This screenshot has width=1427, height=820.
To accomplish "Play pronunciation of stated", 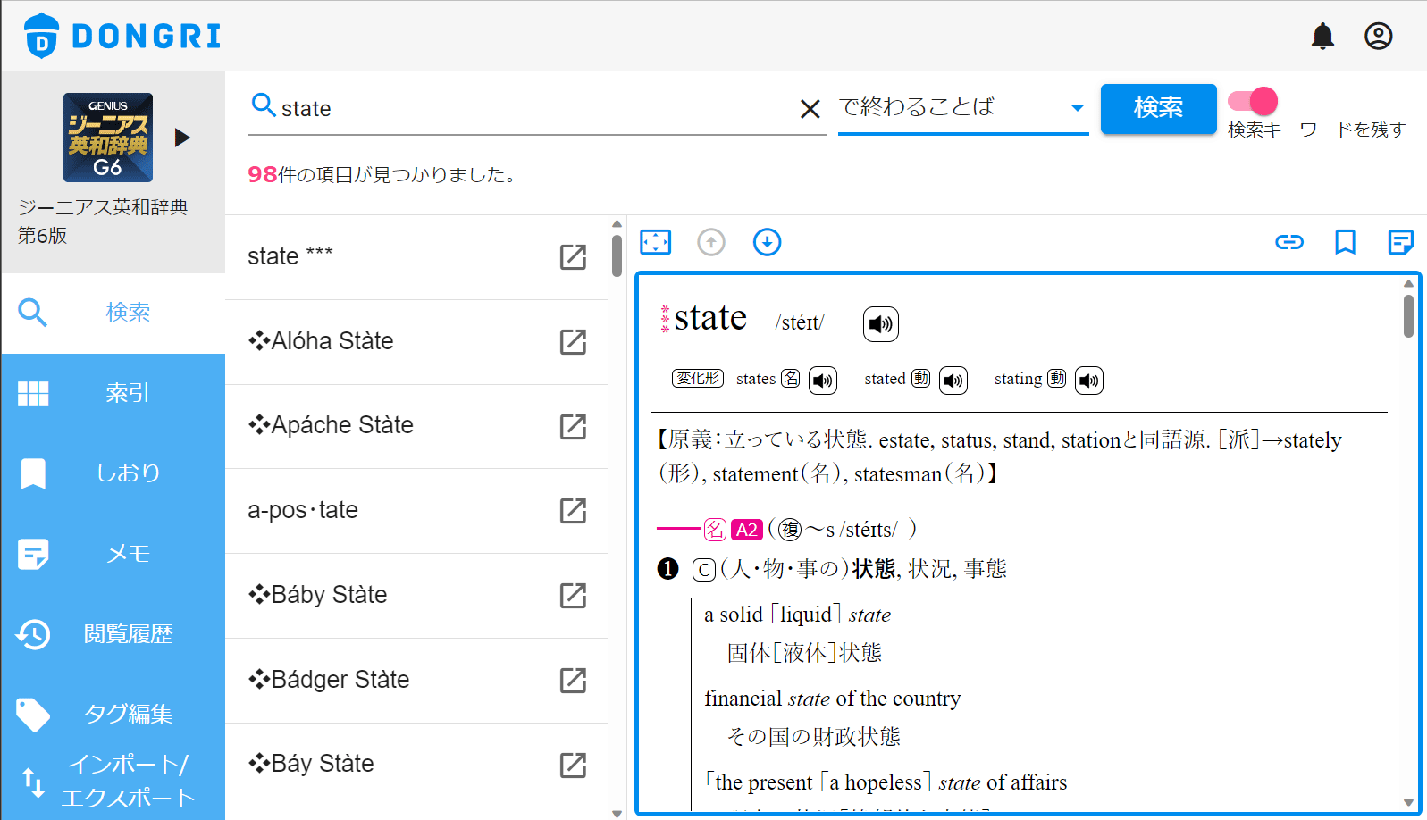I will click(953, 381).
